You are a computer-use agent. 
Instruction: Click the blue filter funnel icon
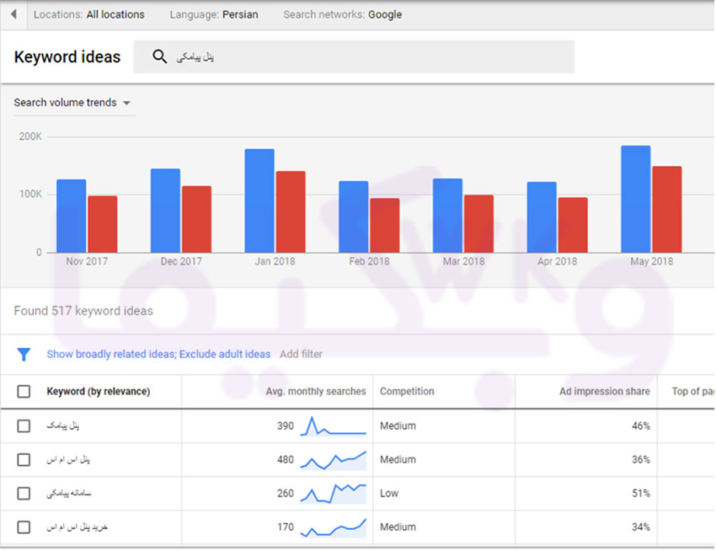24,354
